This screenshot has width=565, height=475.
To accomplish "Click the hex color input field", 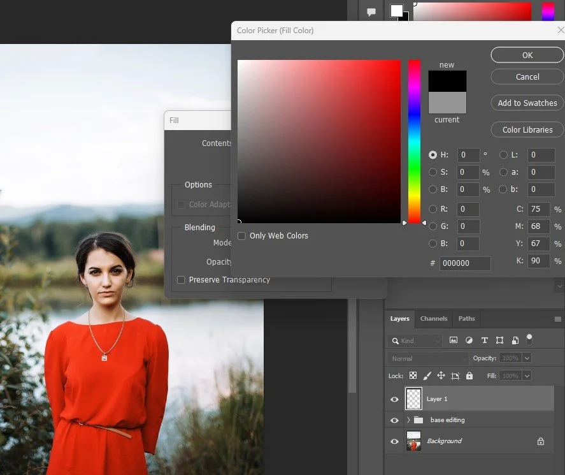I will point(466,263).
